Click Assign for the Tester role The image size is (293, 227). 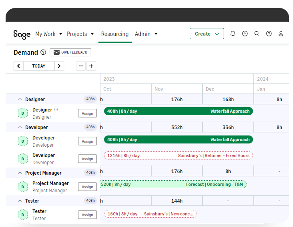point(87,215)
